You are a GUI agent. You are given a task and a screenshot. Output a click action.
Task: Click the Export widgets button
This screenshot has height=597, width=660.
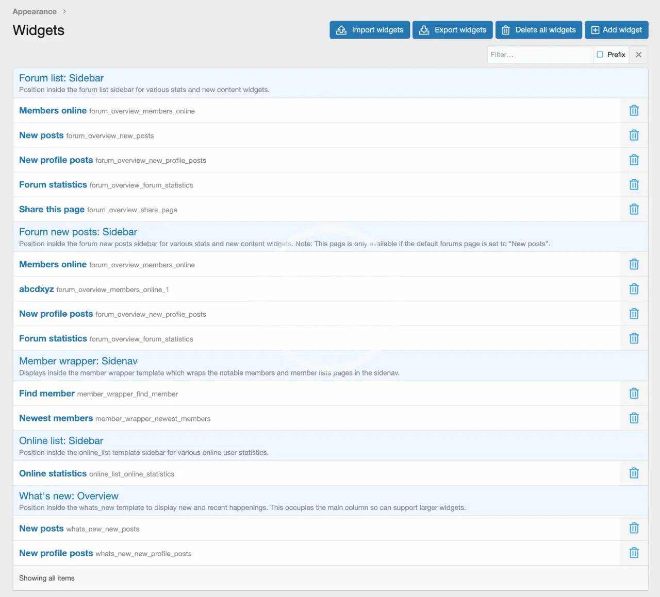(452, 30)
